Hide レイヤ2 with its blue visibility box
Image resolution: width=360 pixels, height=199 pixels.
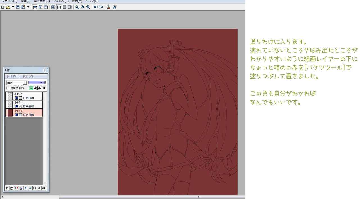[17, 98]
